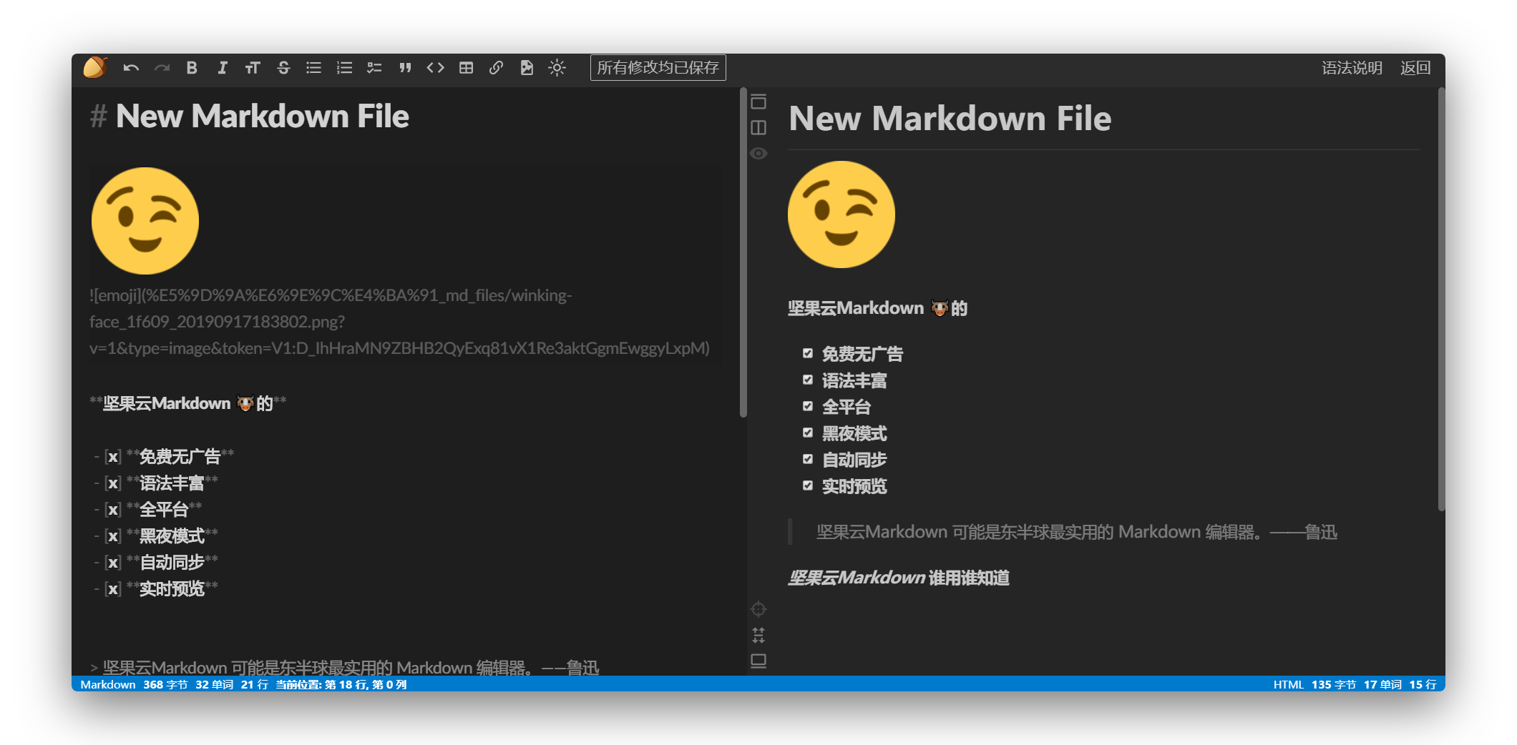Toggle the 黑夜模式 checkbox in preview
This screenshot has height=745, width=1517.
click(x=808, y=433)
